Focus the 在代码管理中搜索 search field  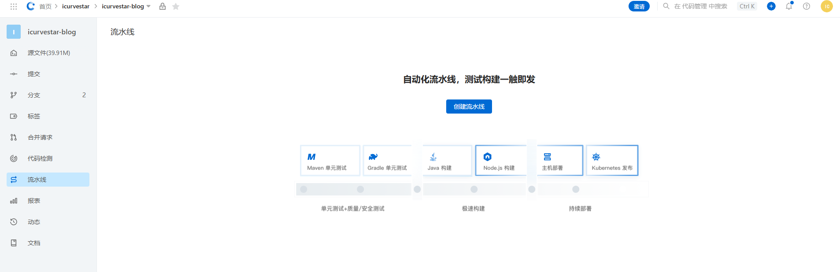[700, 7]
